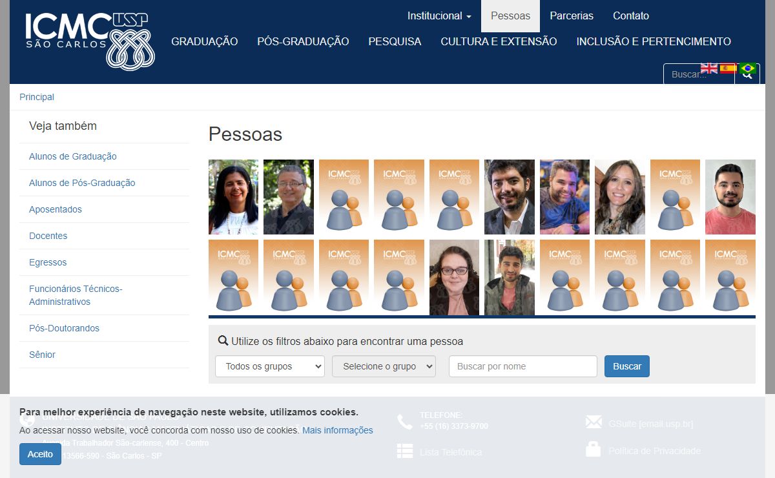The height and width of the screenshot is (478, 775).
Task: Click the header search magnifier icon
Action: click(747, 76)
